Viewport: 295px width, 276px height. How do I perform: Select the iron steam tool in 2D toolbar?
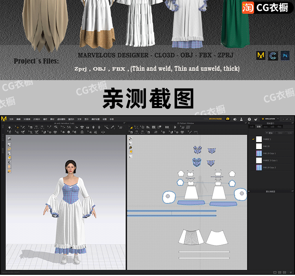pos(156,132)
